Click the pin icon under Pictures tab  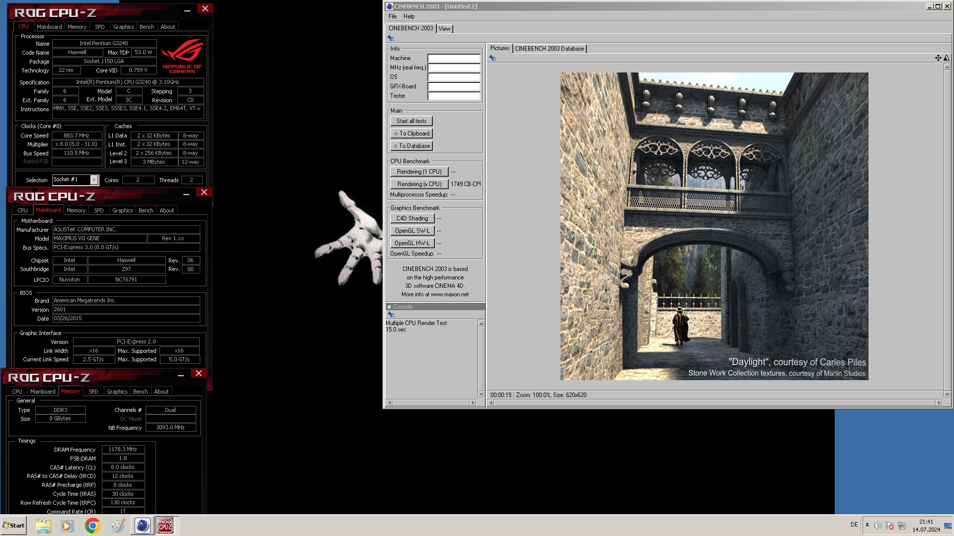492,58
